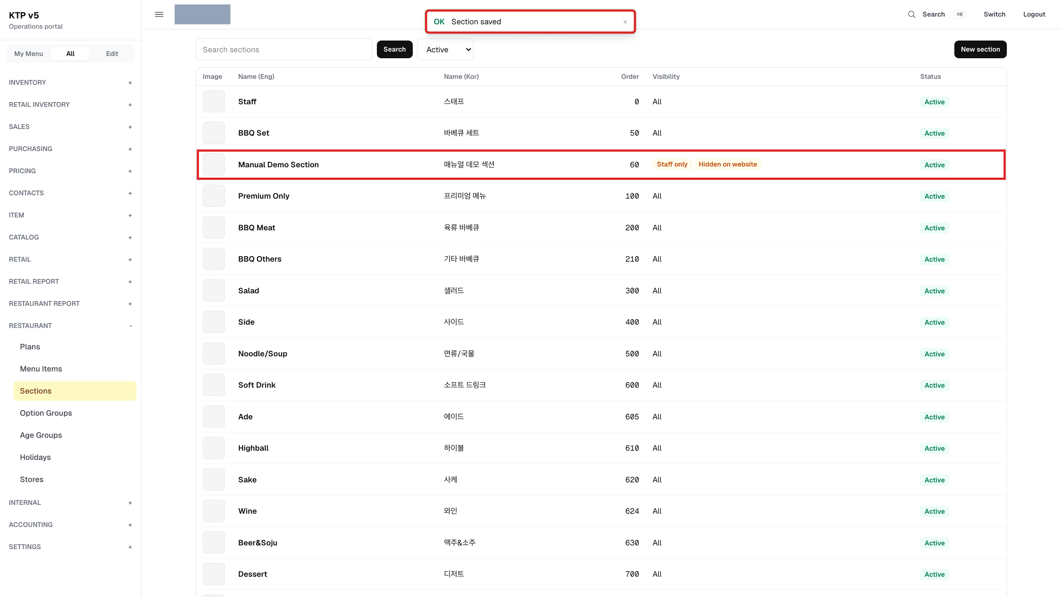The image size is (1061, 597).
Task: Expand the SALES menu group
Action: tap(70, 127)
